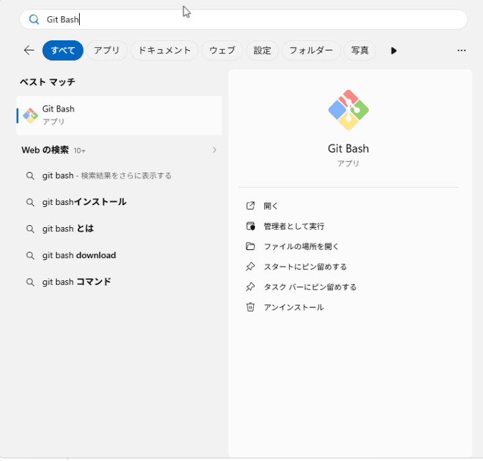Click the back arrow icon
This screenshot has width=483, height=461.
pyautogui.click(x=29, y=50)
